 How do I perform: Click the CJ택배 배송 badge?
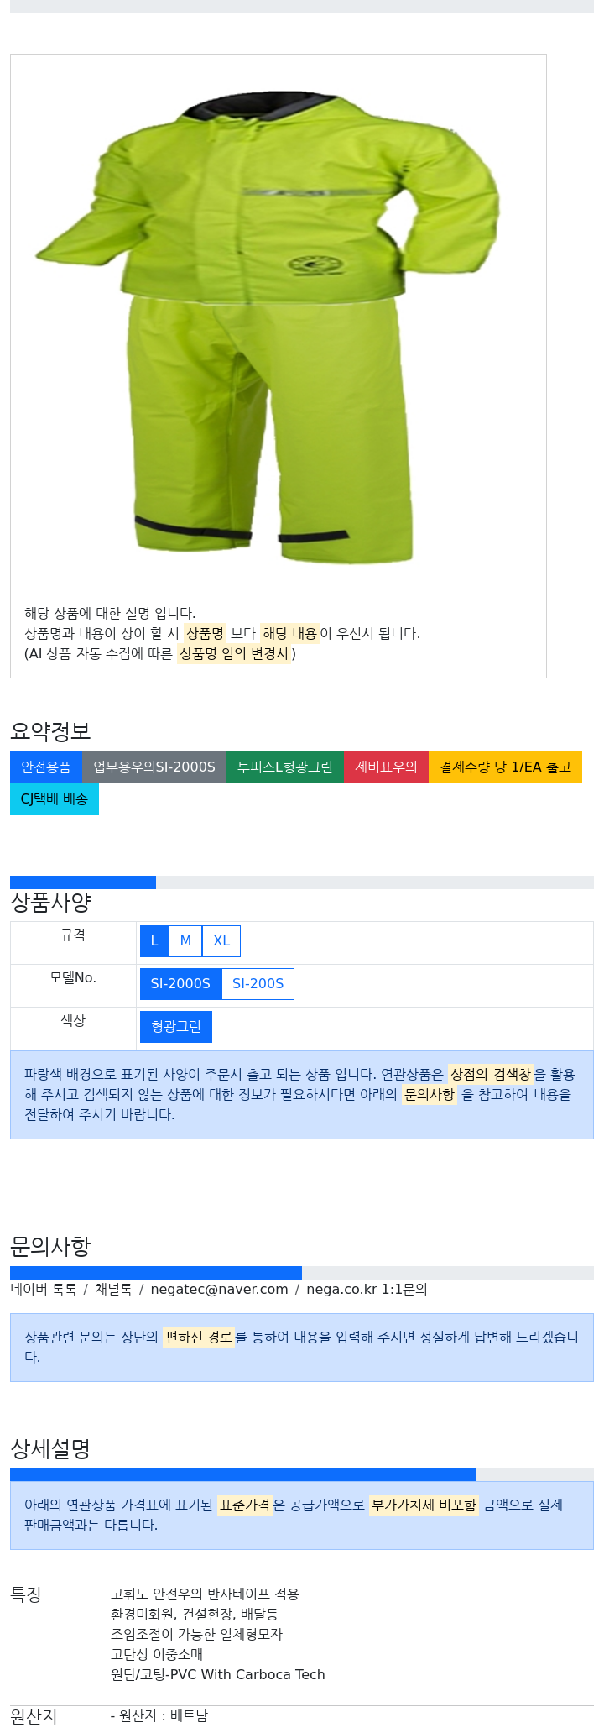point(55,799)
